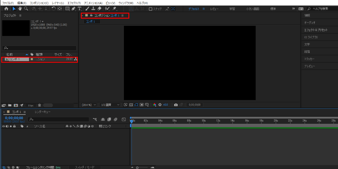Open the デフォルト workspace menu
Viewport: 338px width, 169px height.
tap(204, 9)
